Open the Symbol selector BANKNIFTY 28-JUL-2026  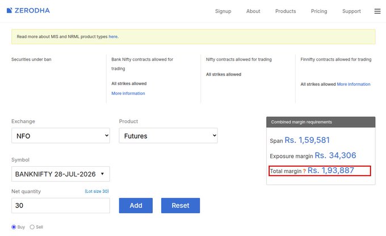coord(61,174)
